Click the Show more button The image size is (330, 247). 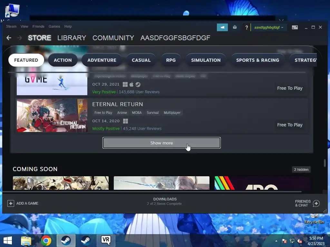pyautogui.click(x=162, y=143)
